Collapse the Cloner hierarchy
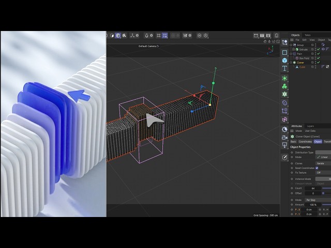 tap(291, 63)
